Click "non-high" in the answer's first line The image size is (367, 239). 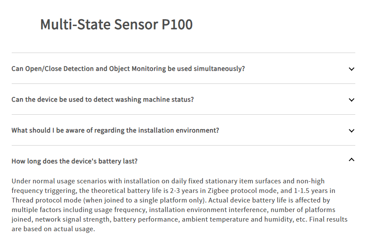click(310, 181)
